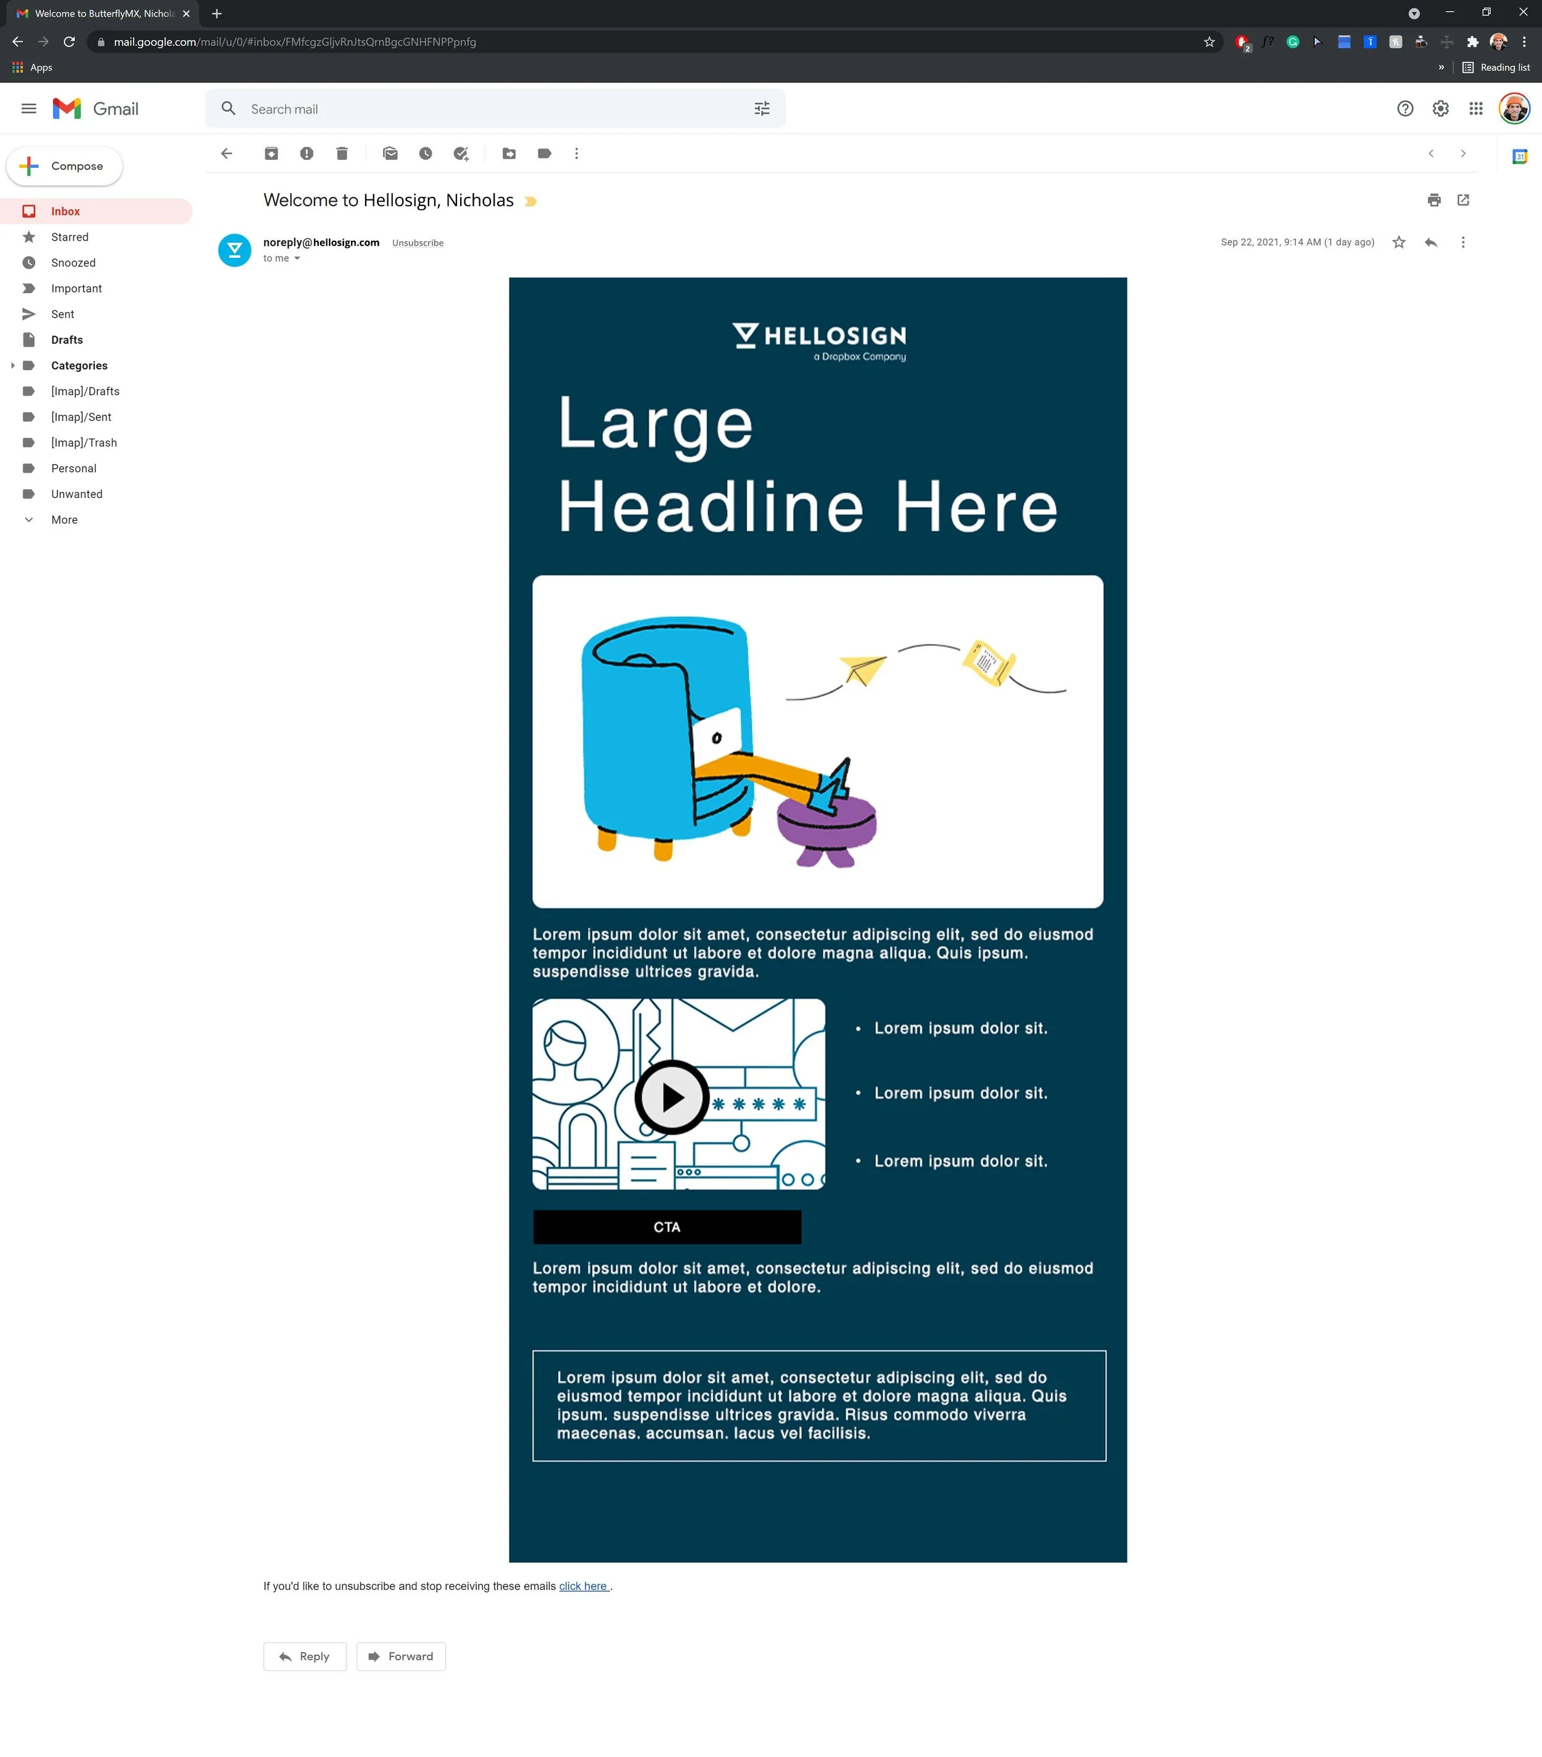This screenshot has width=1542, height=1757.
Task: Open the email in a new window
Action: (1464, 199)
